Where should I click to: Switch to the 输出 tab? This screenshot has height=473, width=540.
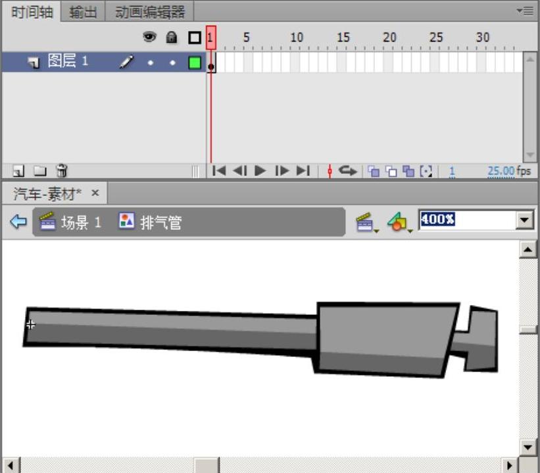tap(83, 12)
